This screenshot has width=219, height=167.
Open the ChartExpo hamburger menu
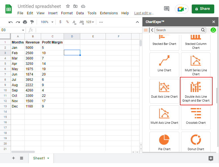tap(146, 30)
